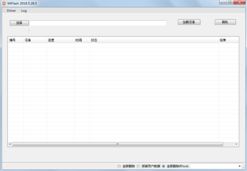
Task: Click the 编号 column header
Action: [x=16, y=40]
